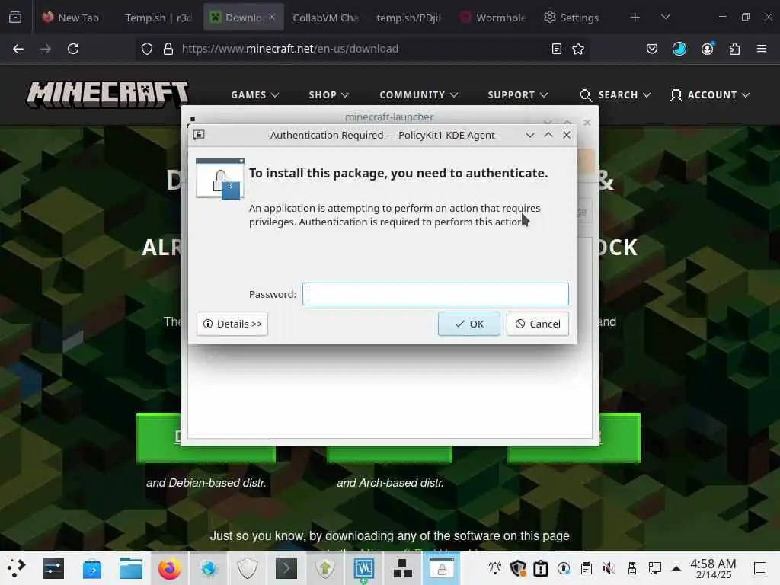Click the authentication dialog taskbar entry
The height and width of the screenshot is (585, 780).
[441, 568]
